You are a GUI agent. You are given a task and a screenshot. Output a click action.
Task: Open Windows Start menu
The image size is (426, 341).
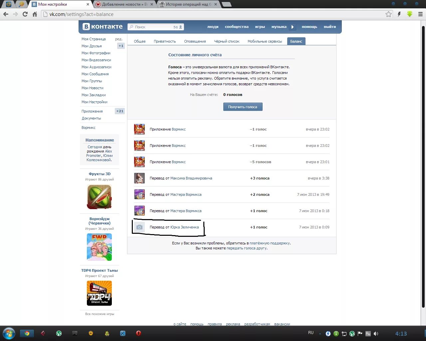click(9, 333)
